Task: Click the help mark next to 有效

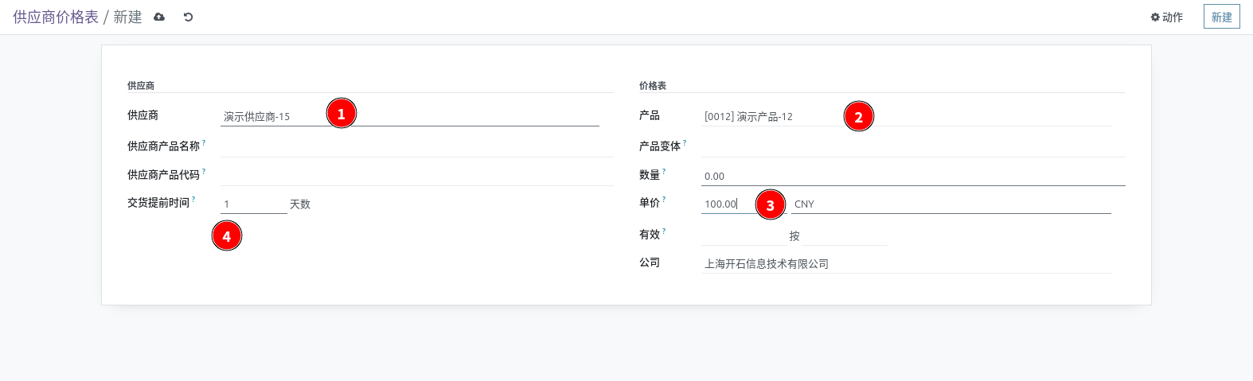Action: point(664,231)
